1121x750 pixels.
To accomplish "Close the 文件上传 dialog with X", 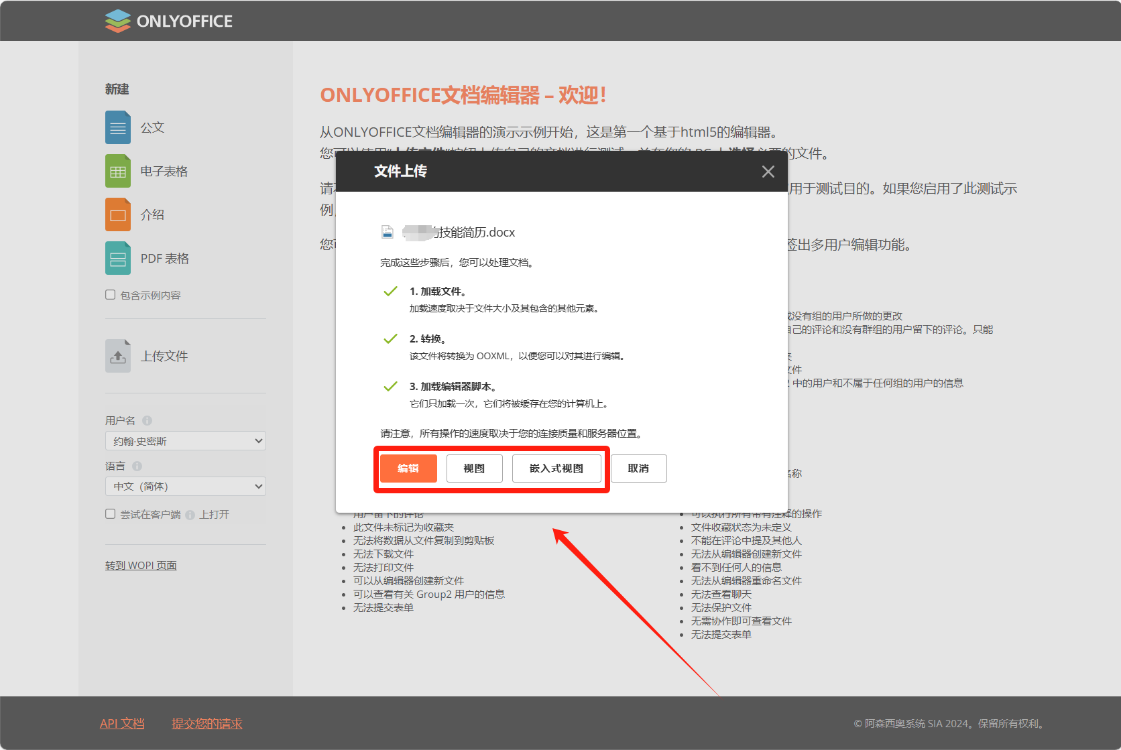I will 768,172.
